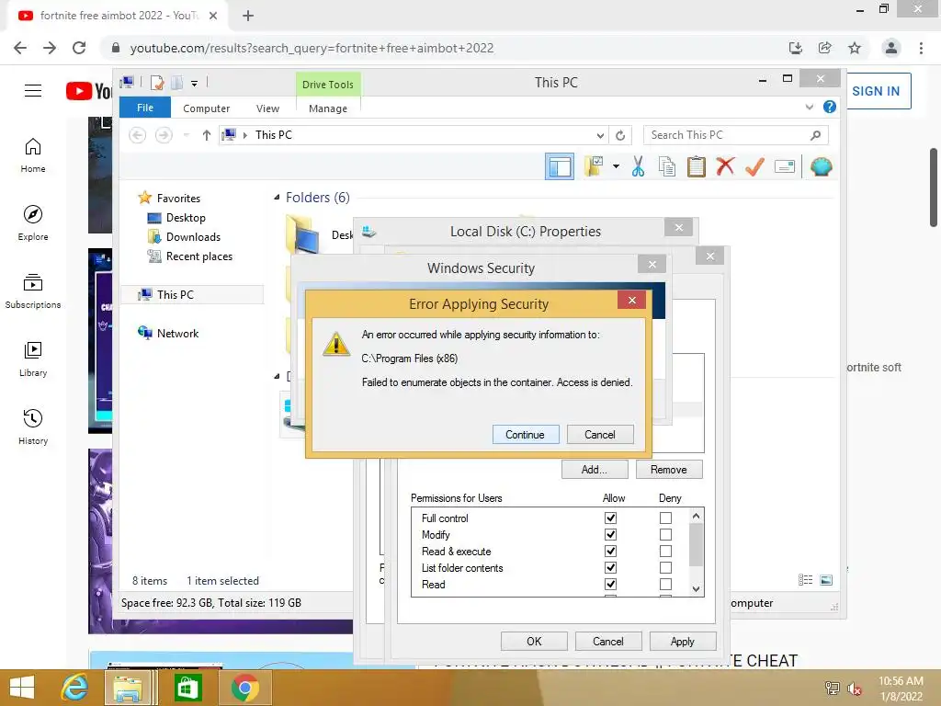The height and width of the screenshot is (706, 941).
Task: Open the customize quick access toolbar dropdown
Action: click(x=195, y=84)
